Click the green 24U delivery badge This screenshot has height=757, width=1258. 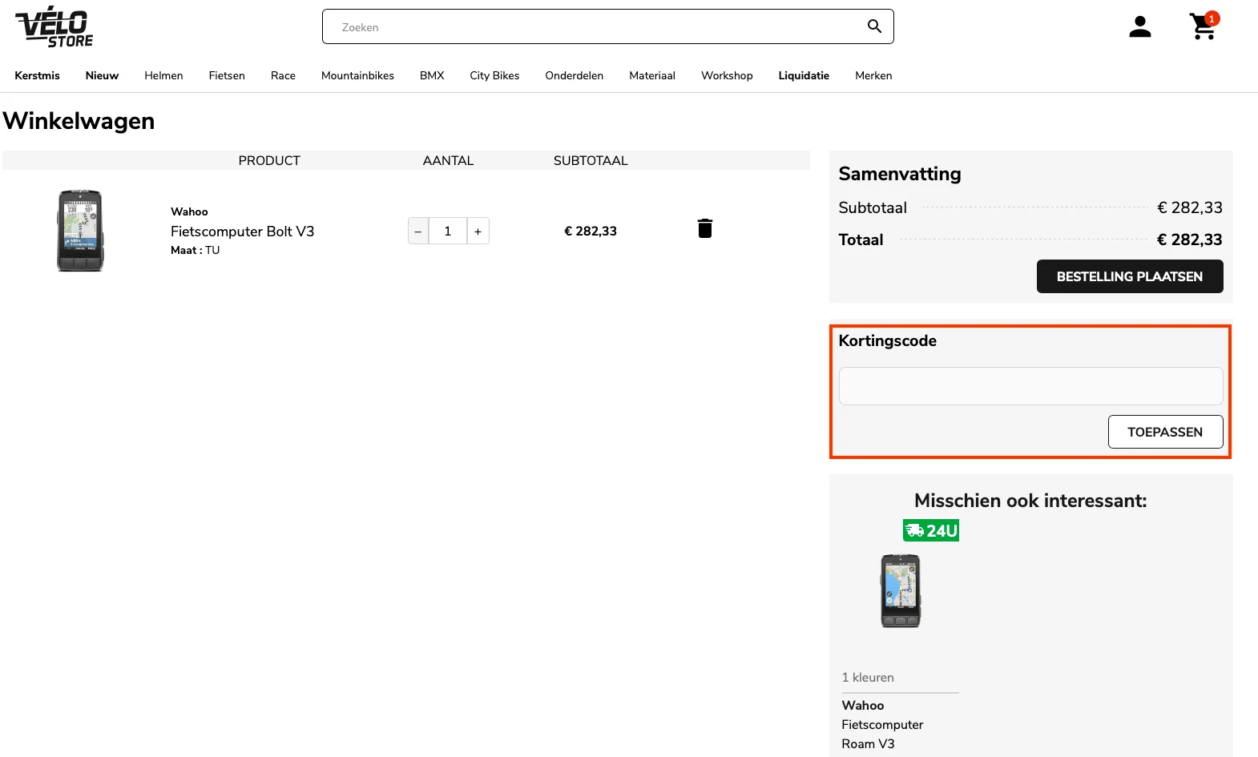click(930, 530)
